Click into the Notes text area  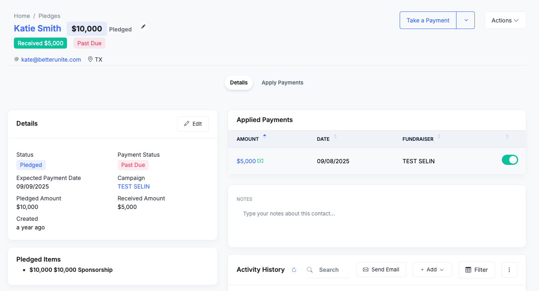tap(377, 213)
